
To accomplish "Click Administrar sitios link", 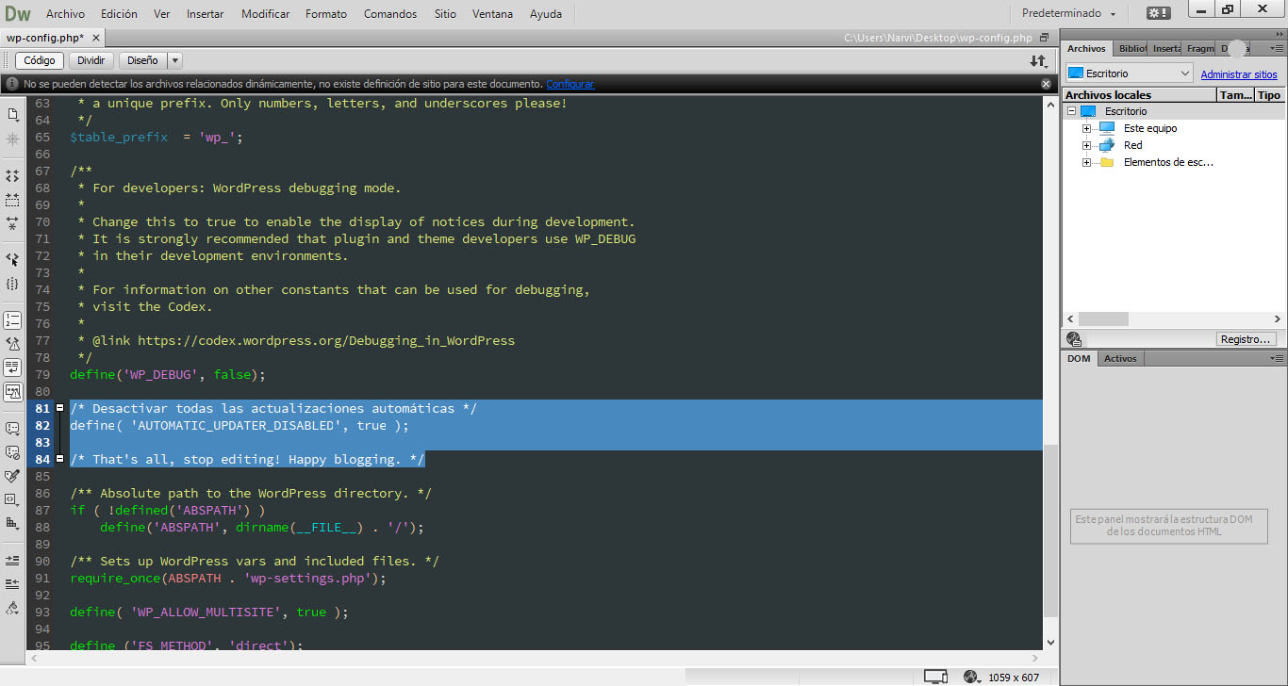I will coord(1239,74).
